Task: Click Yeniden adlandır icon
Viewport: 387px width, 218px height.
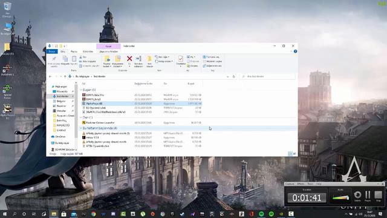Action: click(138, 59)
